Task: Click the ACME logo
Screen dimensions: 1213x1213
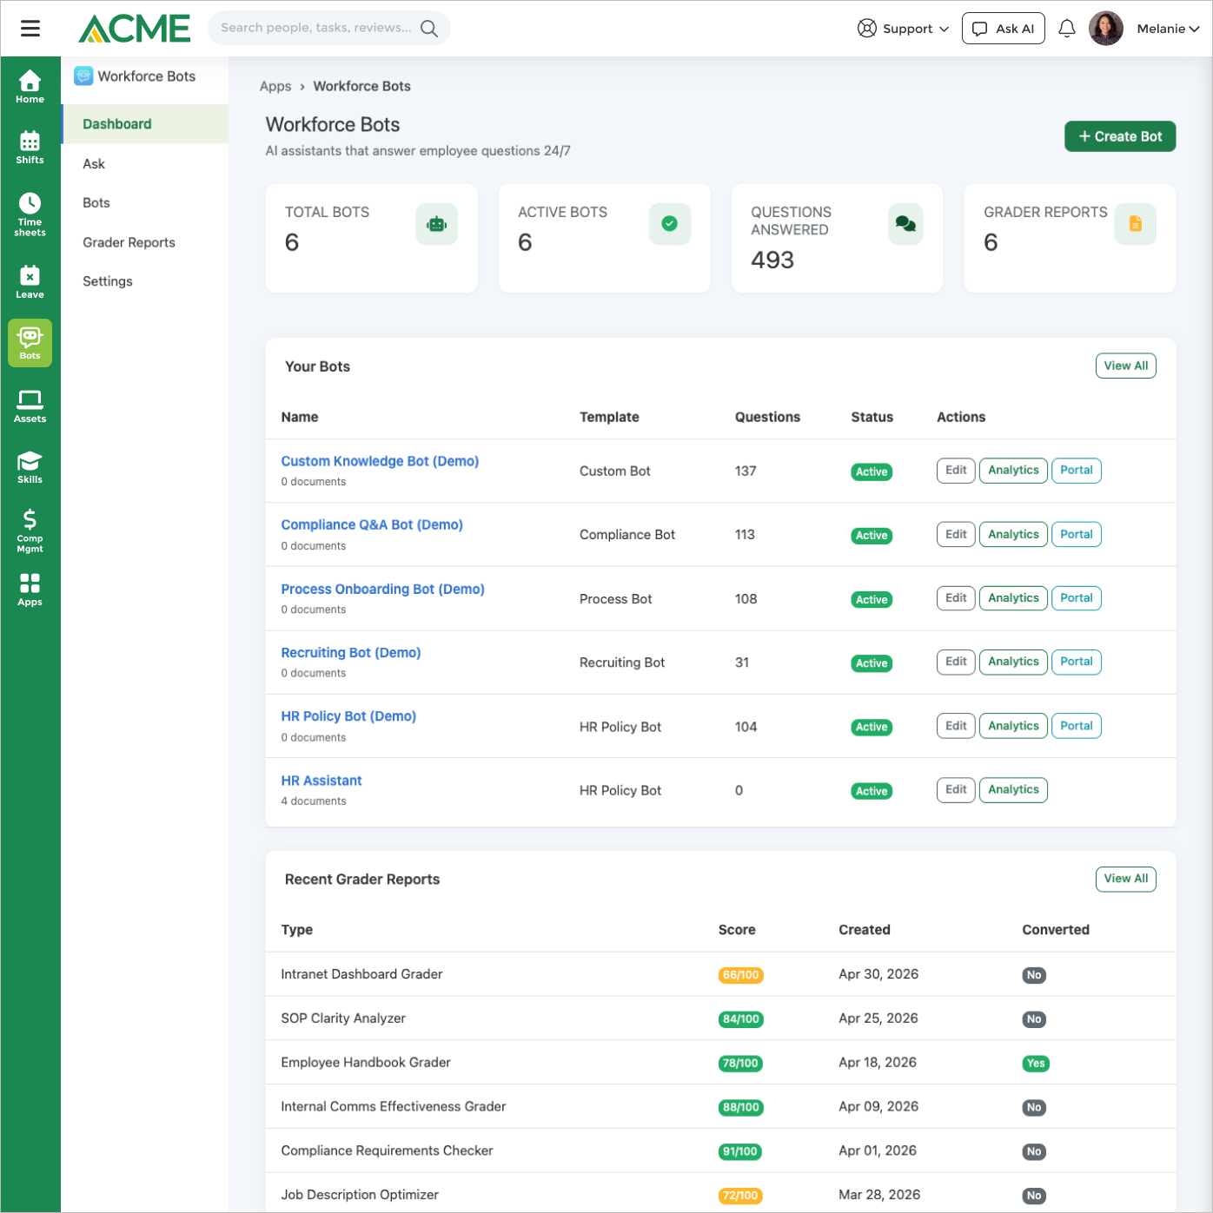Action: [135, 29]
